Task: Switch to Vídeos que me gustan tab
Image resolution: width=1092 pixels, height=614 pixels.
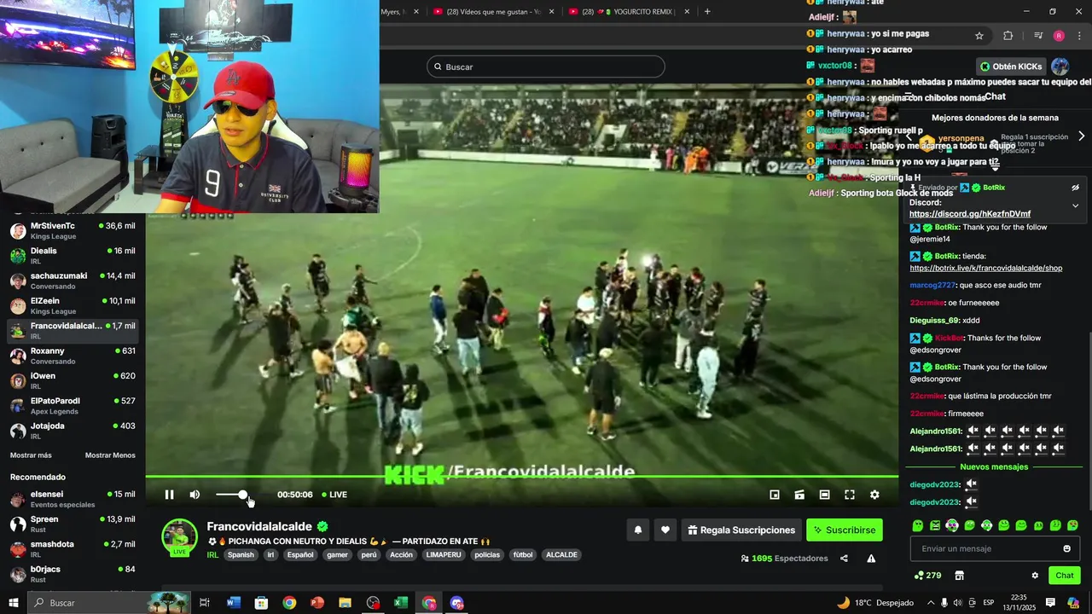Action: [495, 12]
